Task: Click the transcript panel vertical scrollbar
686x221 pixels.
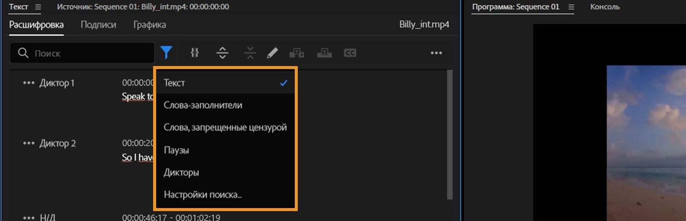Action: pos(450,134)
